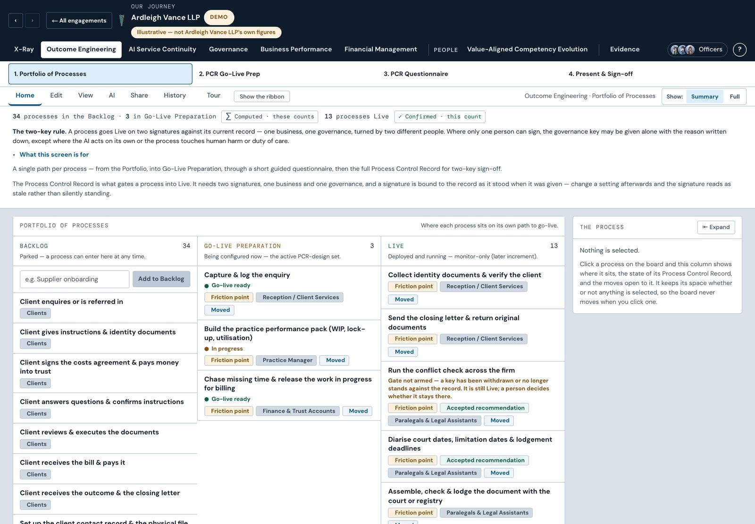755x524 pixels.
Task: Start the Tour from the ribbon
Action: (x=213, y=96)
